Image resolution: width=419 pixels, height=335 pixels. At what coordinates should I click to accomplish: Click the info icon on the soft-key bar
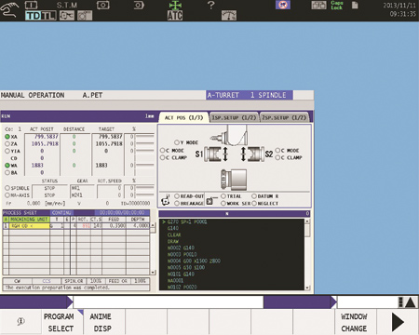(x=20, y=321)
